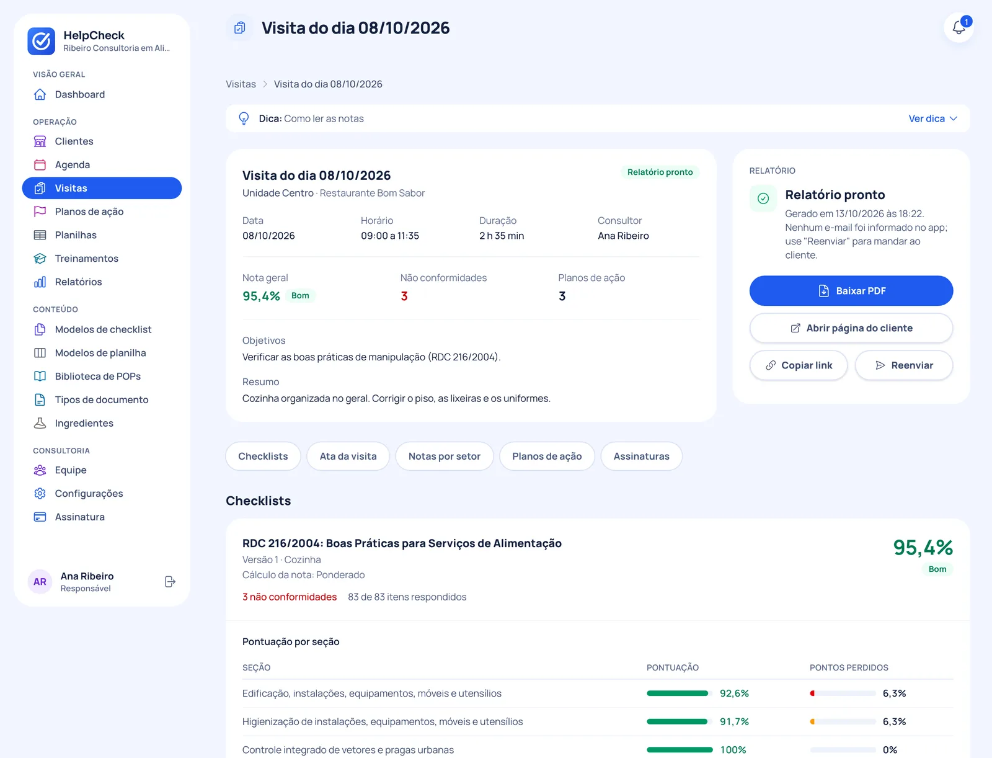Screen dimensions: 992x758
Task: Click the Reenviar button
Action: pos(904,365)
